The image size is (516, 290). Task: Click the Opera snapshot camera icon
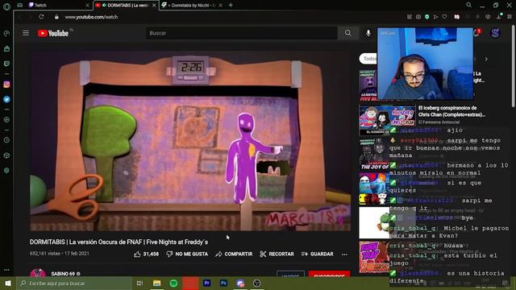418,17
